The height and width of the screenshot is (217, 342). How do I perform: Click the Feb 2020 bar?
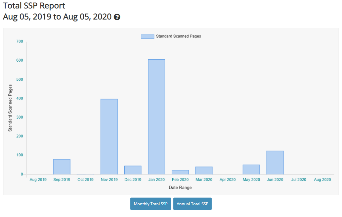[180, 172]
